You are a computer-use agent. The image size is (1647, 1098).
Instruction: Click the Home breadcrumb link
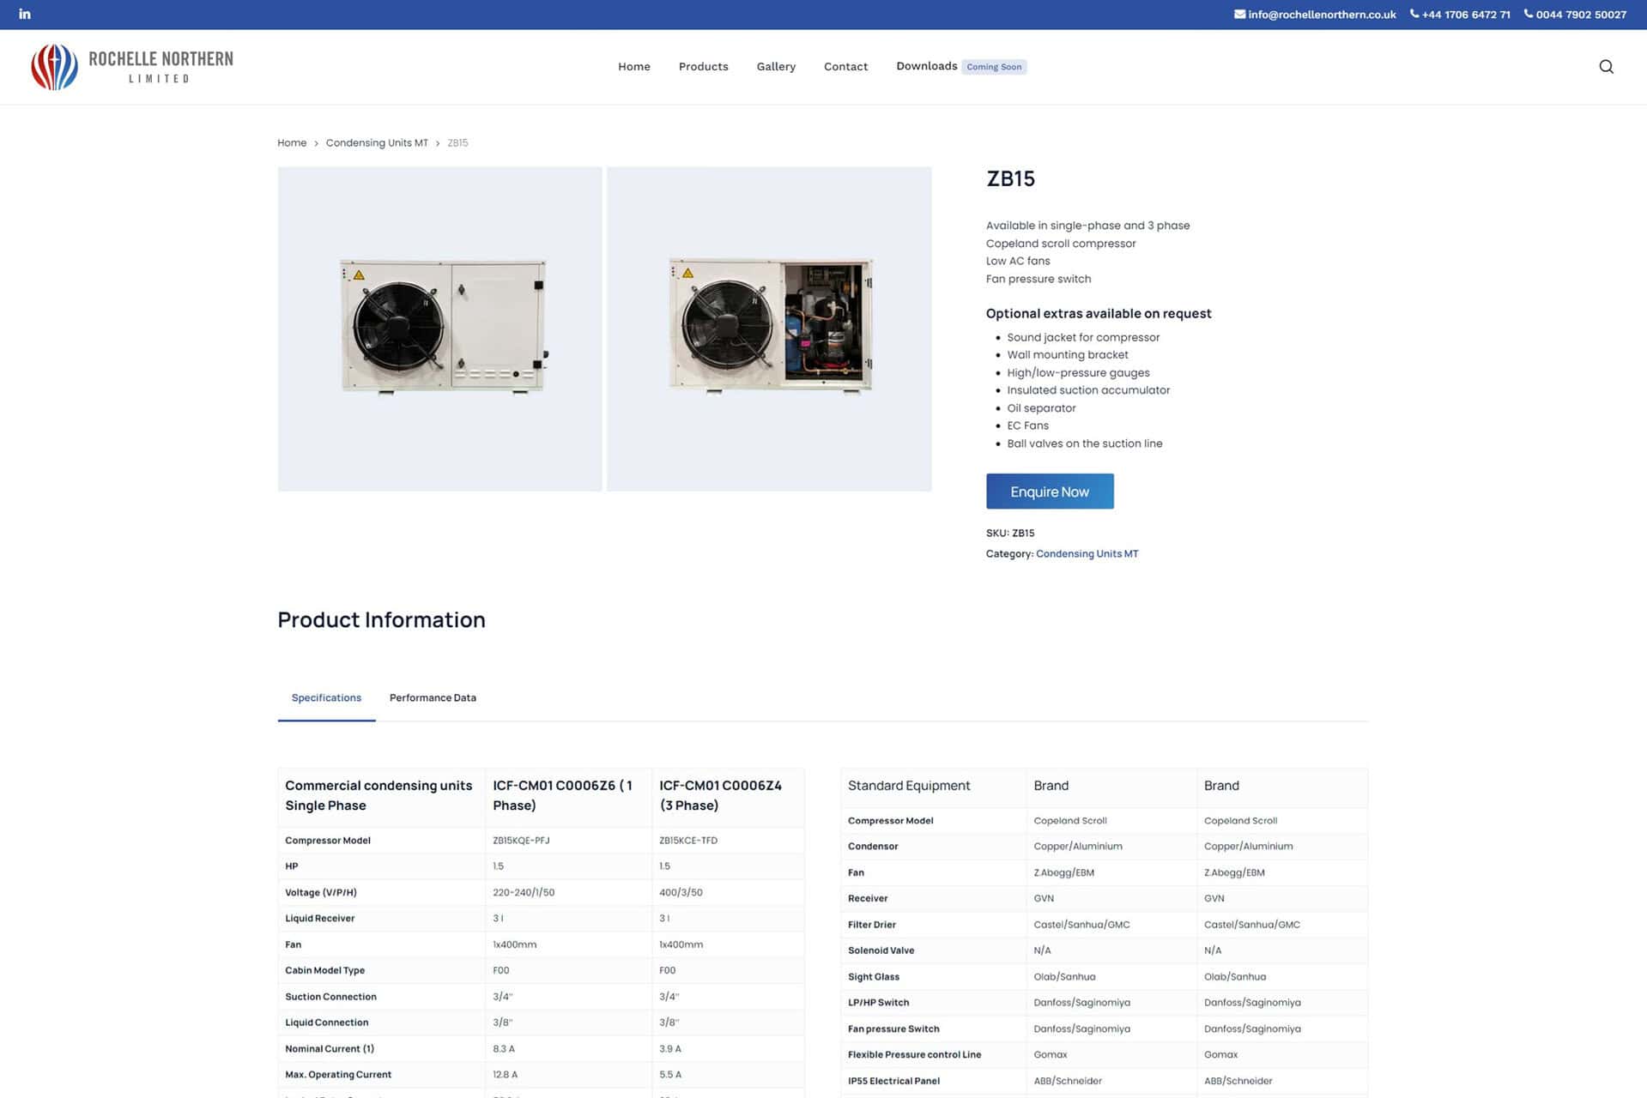tap(292, 143)
